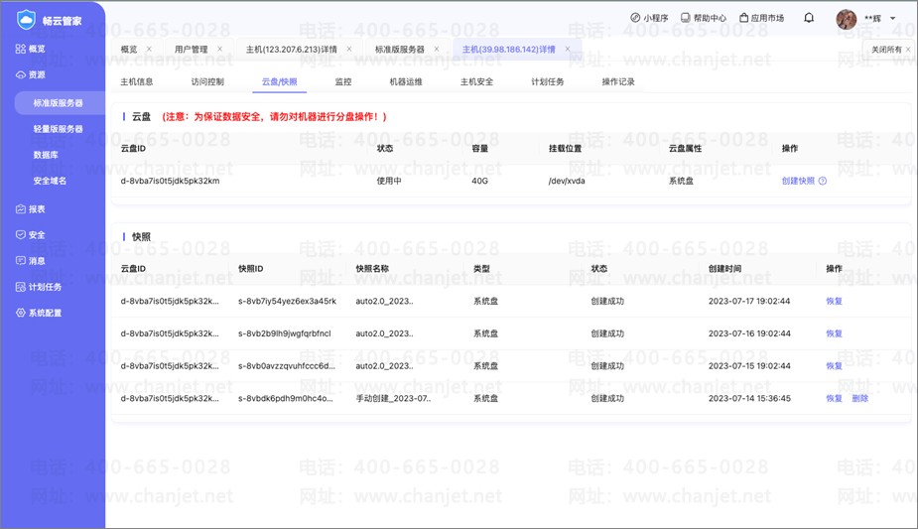Click 恢复 for the 2023-07-17 snapshot

tap(834, 301)
